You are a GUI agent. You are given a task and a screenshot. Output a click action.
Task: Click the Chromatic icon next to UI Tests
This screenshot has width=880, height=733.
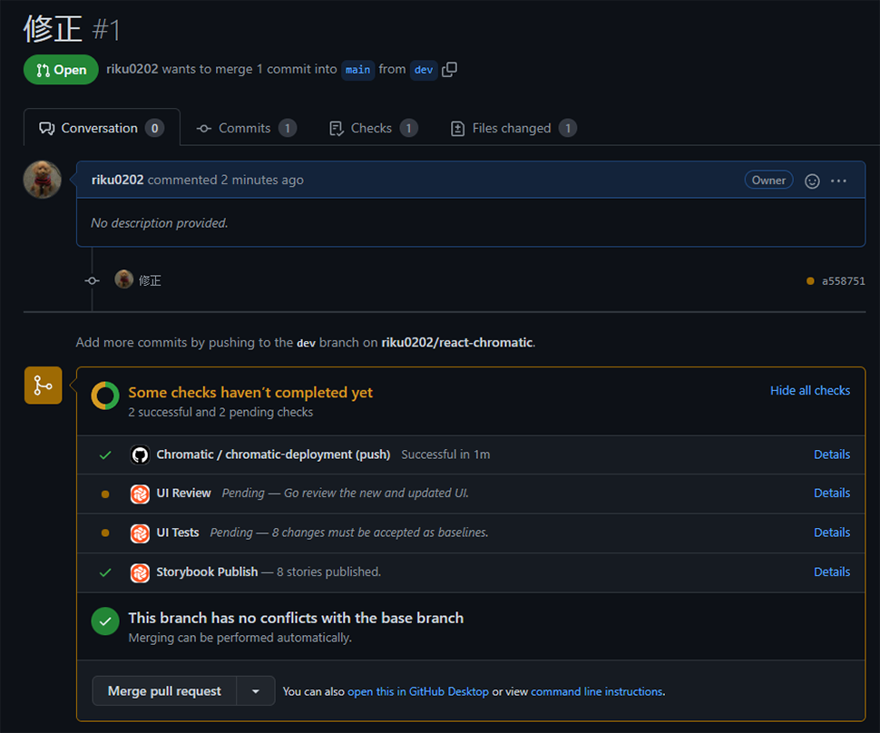click(x=140, y=533)
